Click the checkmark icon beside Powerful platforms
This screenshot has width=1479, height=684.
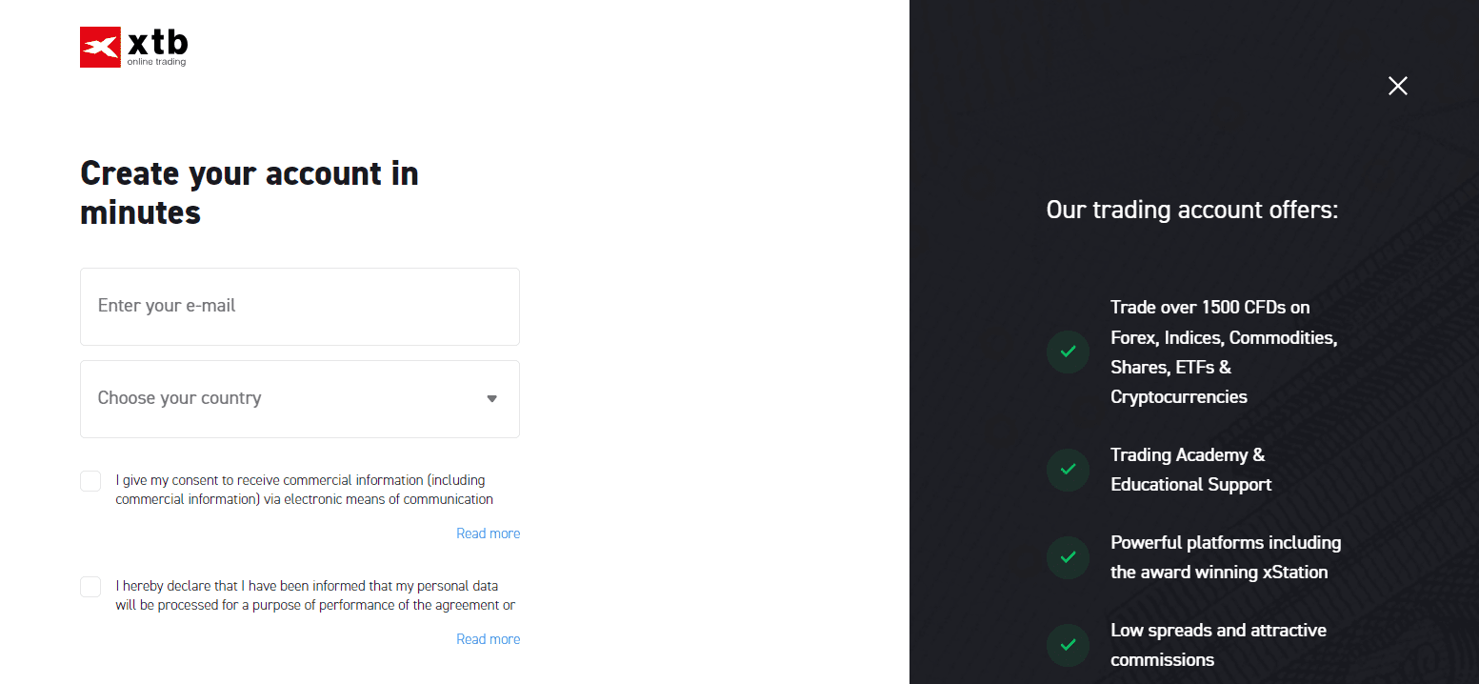pos(1068,557)
